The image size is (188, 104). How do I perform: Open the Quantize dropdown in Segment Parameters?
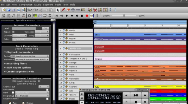pos(20,35)
